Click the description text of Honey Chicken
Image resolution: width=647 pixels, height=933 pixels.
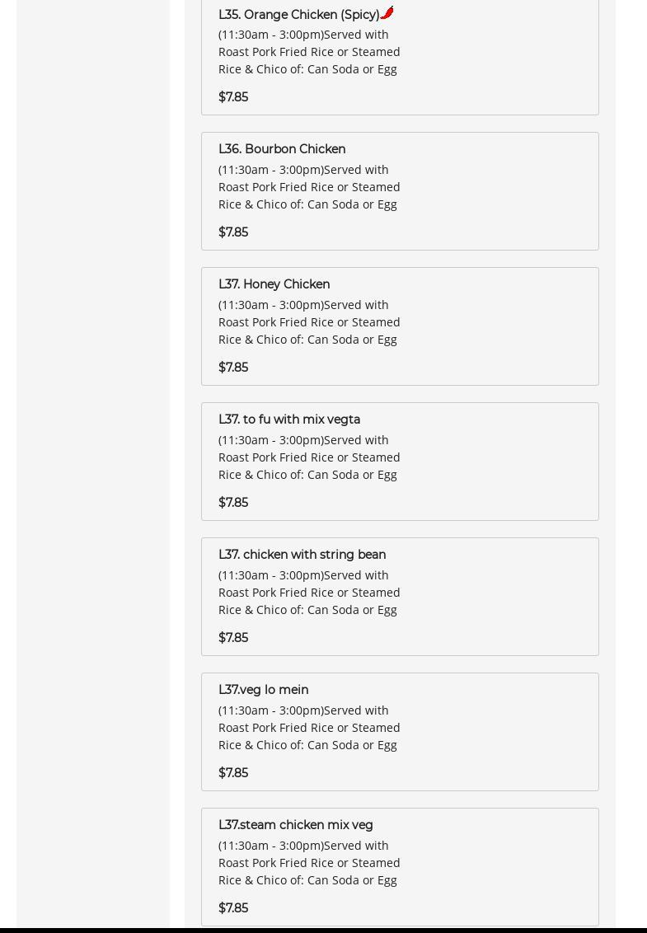[309, 322]
